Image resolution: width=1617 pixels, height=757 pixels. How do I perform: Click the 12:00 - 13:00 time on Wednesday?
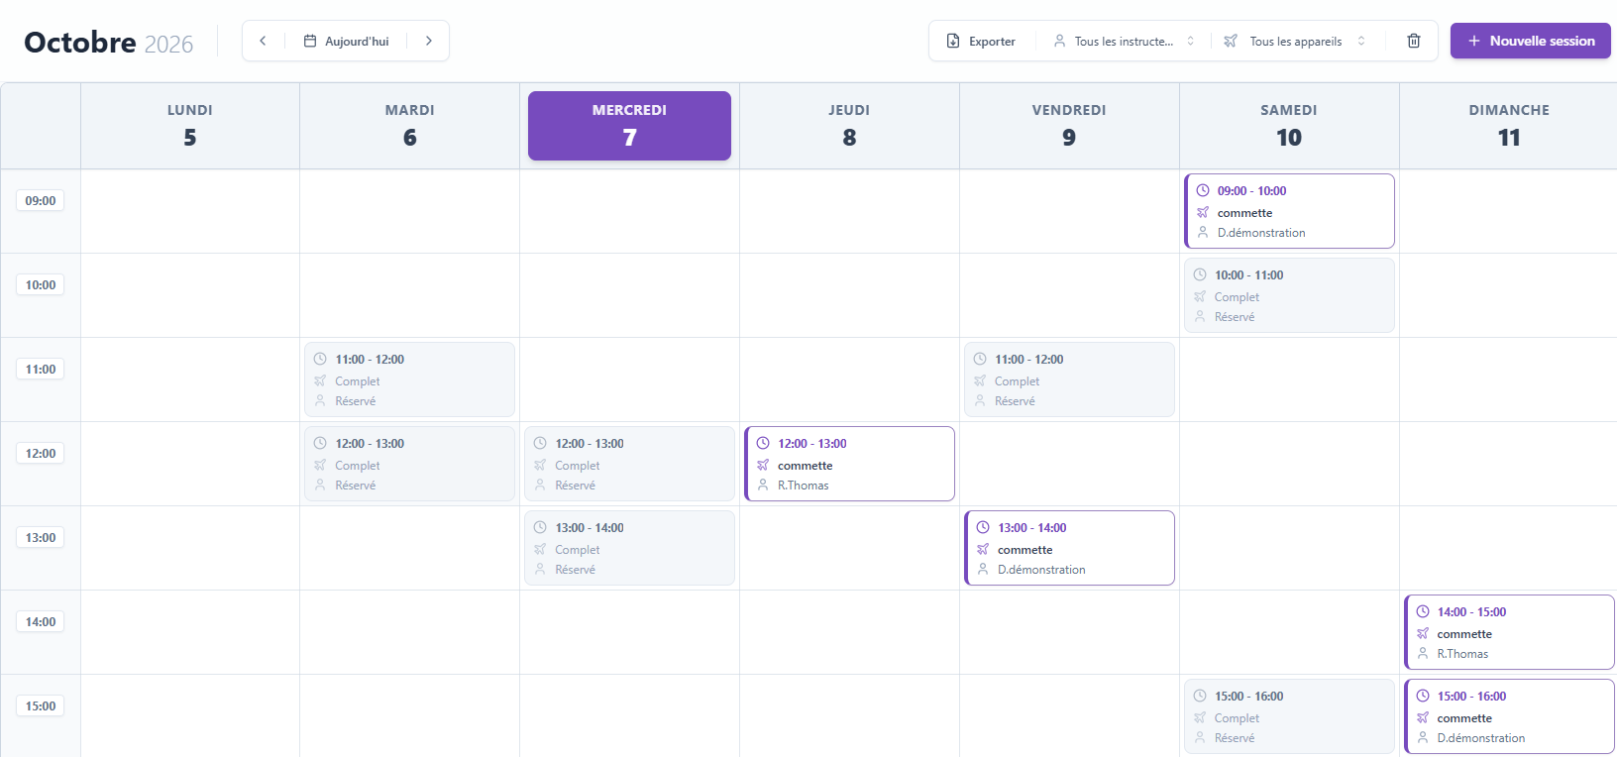[x=590, y=444]
